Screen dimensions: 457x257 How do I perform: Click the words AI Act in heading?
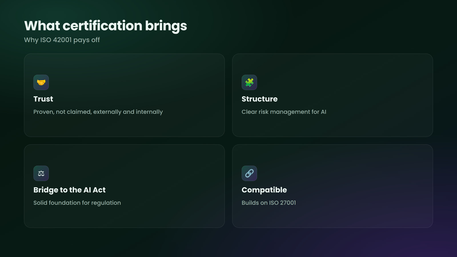tap(95, 190)
